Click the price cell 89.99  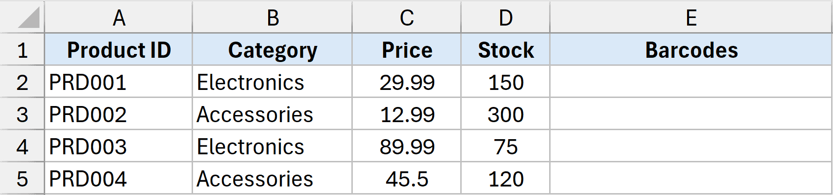pos(407,147)
